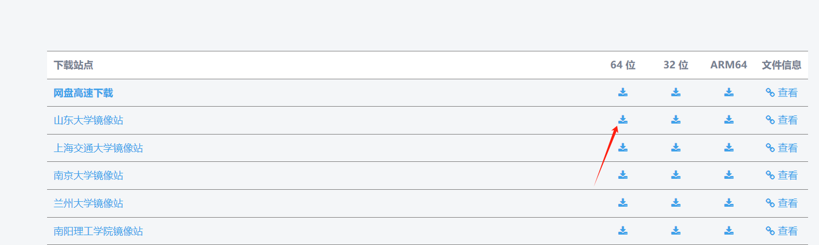Open the 兰州大学镜像站 link
This screenshot has height=245, width=819.
pyautogui.click(x=89, y=203)
